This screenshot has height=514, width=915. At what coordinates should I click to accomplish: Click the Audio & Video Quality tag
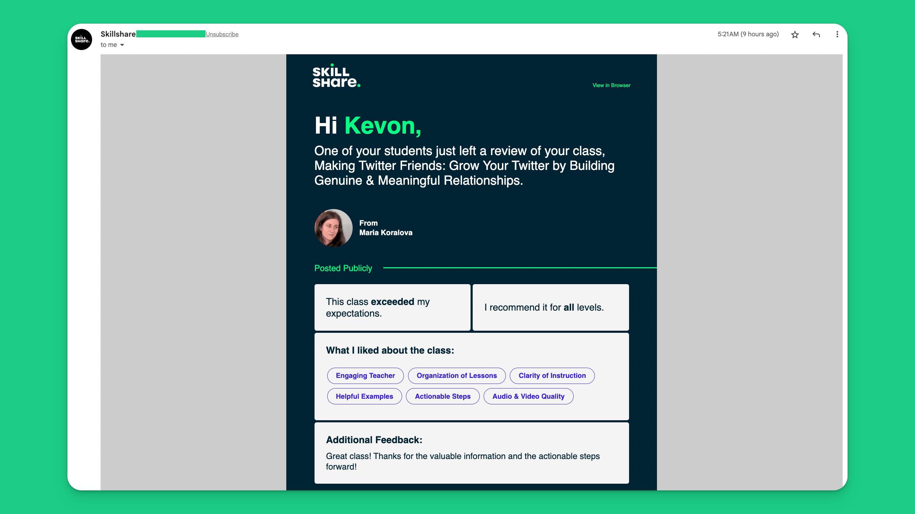[x=528, y=396]
